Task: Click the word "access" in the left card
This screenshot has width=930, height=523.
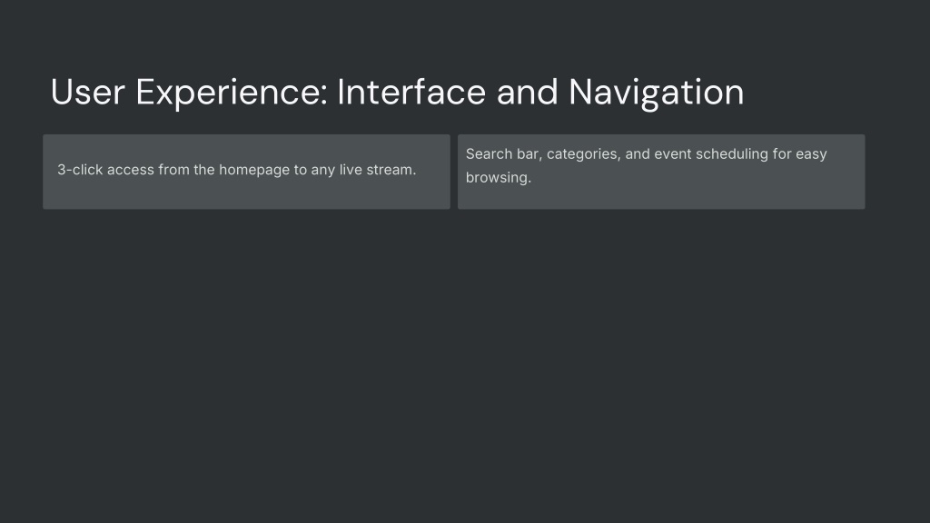Action: pos(131,170)
